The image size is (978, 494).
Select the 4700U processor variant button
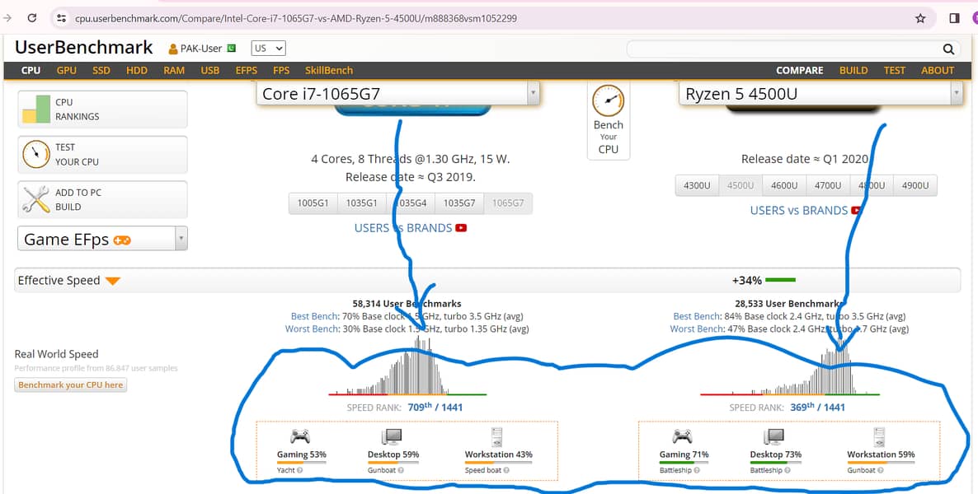coord(827,185)
